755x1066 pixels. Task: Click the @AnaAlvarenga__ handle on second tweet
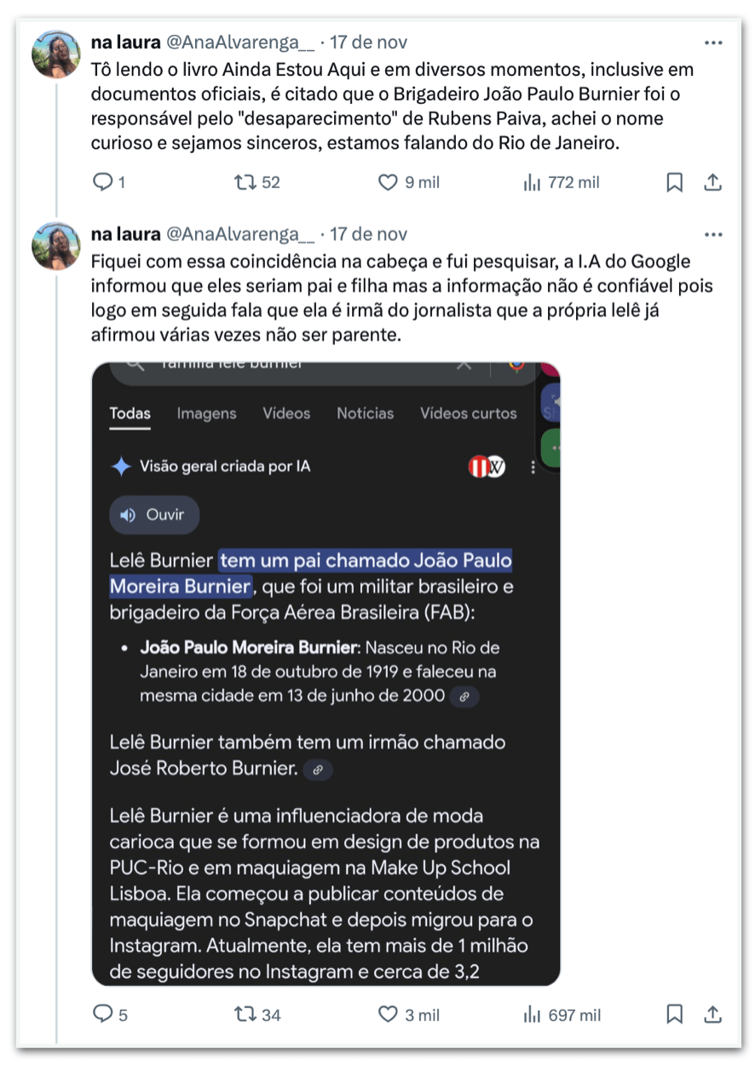(x=239, y=234)
